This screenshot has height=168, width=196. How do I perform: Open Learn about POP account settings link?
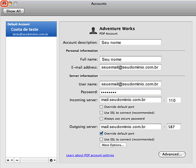point(90,155)
